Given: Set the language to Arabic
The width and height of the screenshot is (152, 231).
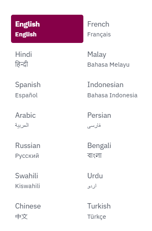Looking at the screenshot, I should click(47, 120).
